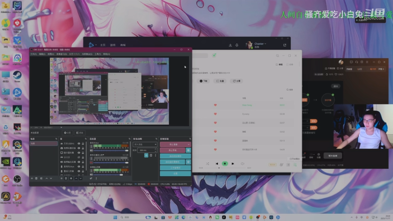Viewport: 393px width, 221px height.
Task: Add a scene transition with plus button
Action: (x=146, y=155)
